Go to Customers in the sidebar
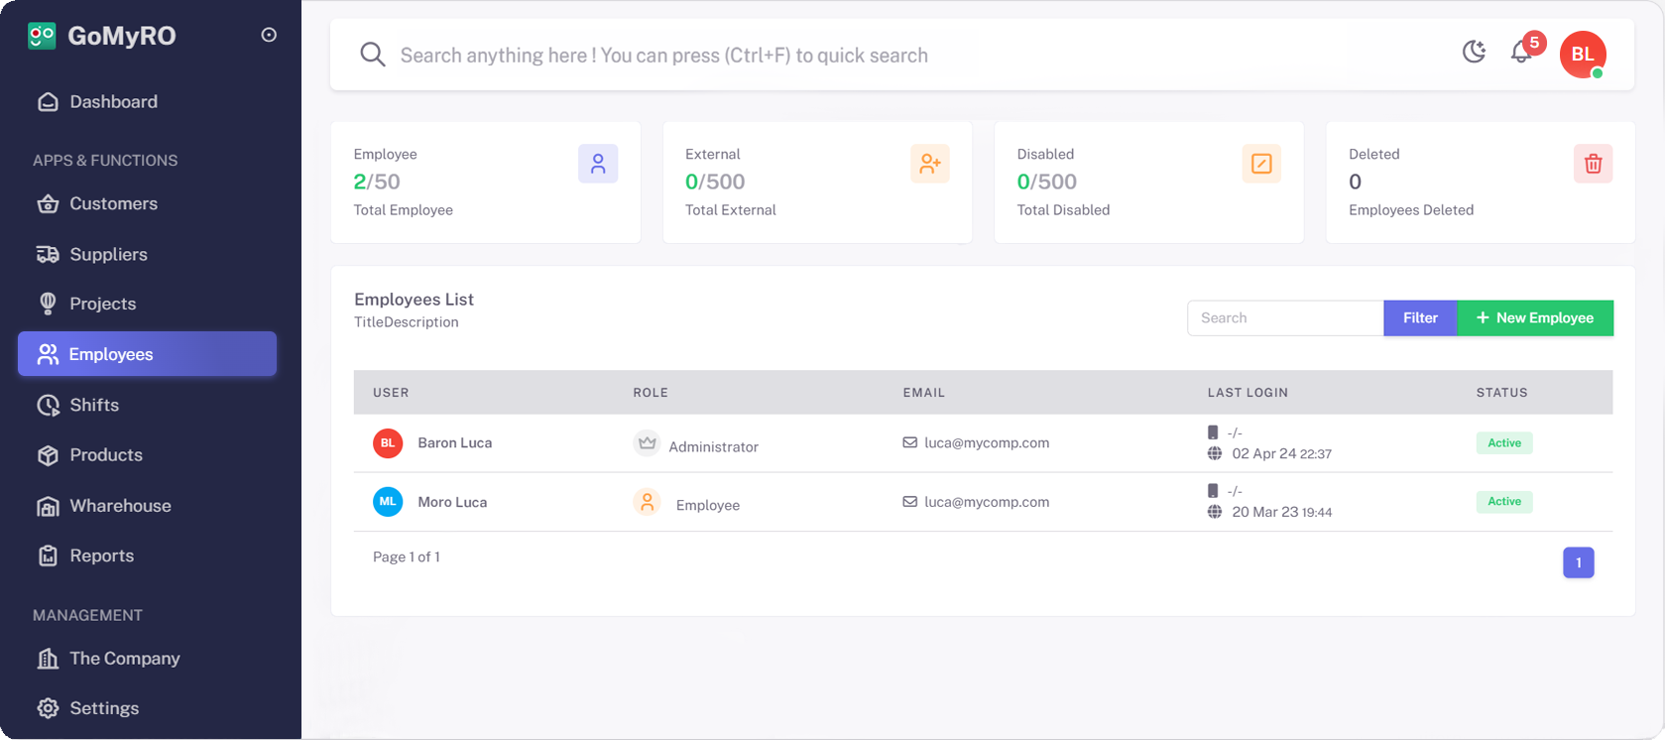 (113, 203)
